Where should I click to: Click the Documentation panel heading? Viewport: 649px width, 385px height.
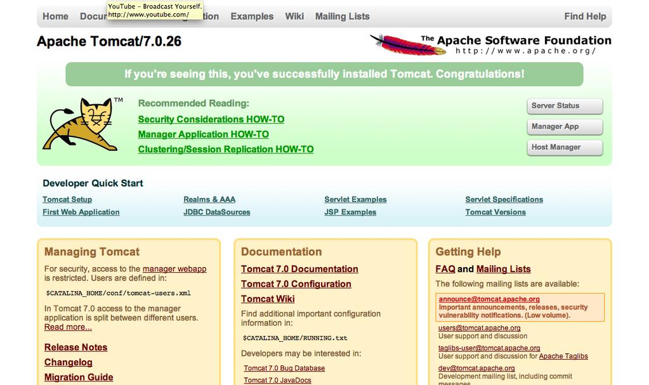coord(282,252)
